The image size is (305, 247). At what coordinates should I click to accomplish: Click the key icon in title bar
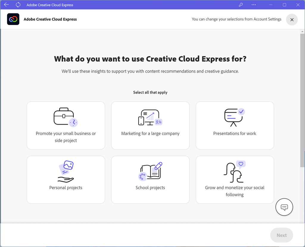point(241,5)
